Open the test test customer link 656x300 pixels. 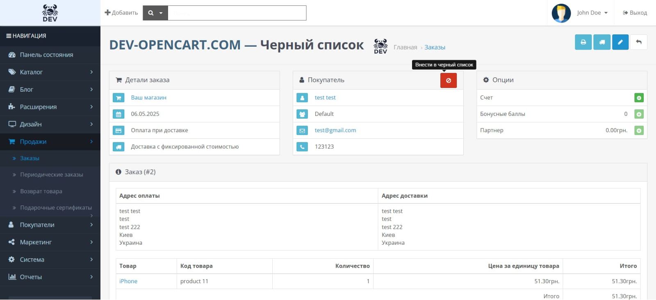325,98
